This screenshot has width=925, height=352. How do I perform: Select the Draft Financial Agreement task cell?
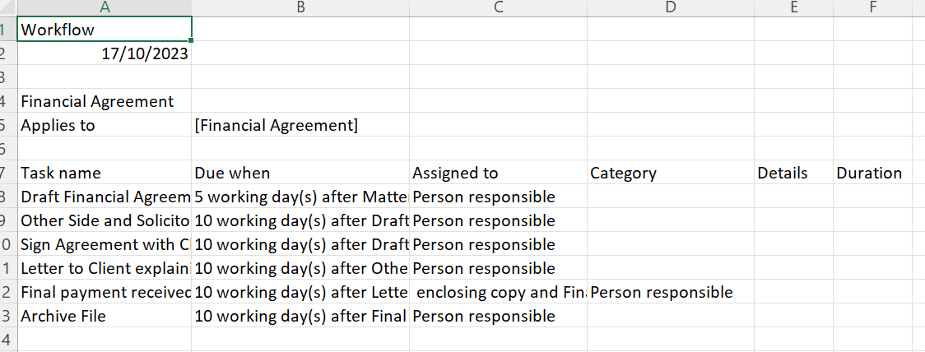(x=105, y=197)
